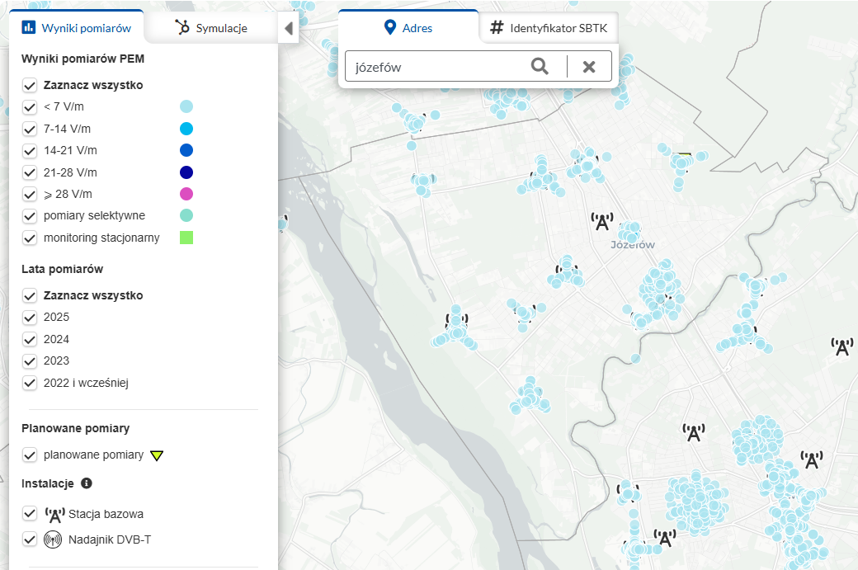
Task: Click the 7-14 V/m cyan swatch
Action: (x=186, y=129)
